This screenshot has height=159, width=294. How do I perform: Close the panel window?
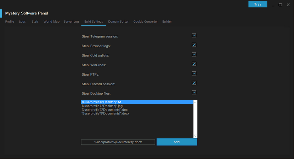point(288,5)
